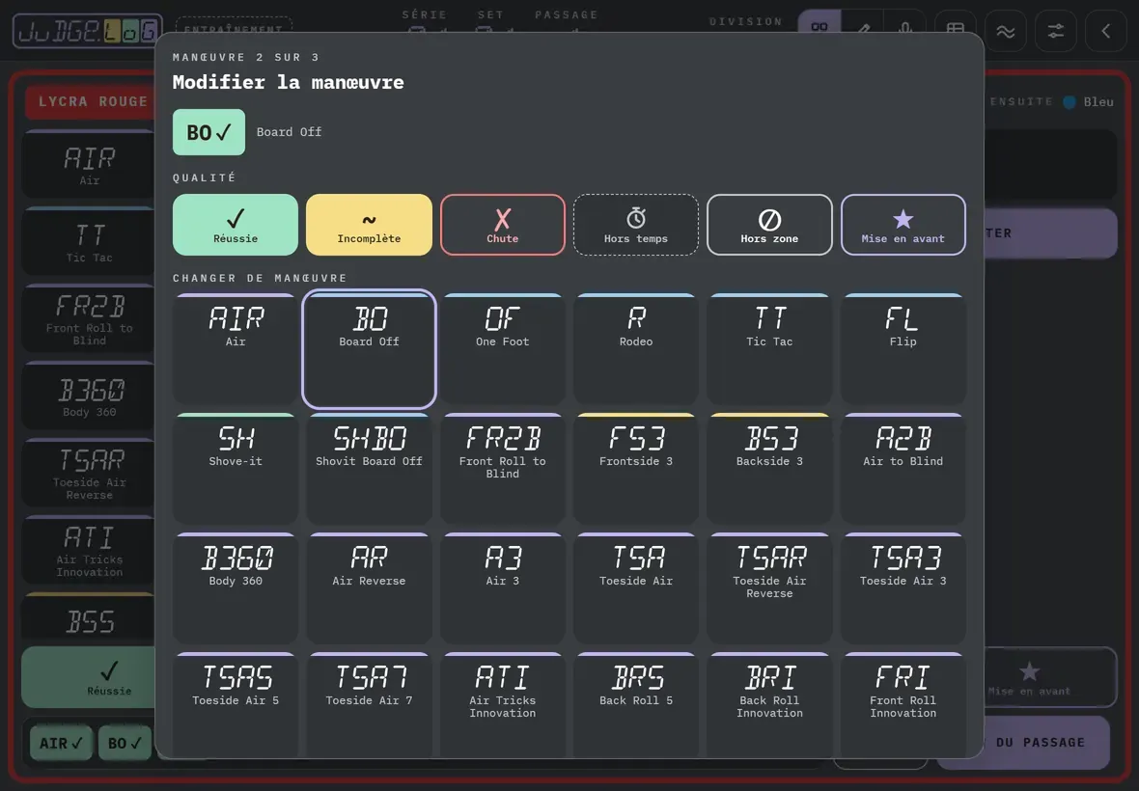This screenshot has height=791, width=1139.
Task: Click the waves icon in top bar
Action: [1006, 31]
